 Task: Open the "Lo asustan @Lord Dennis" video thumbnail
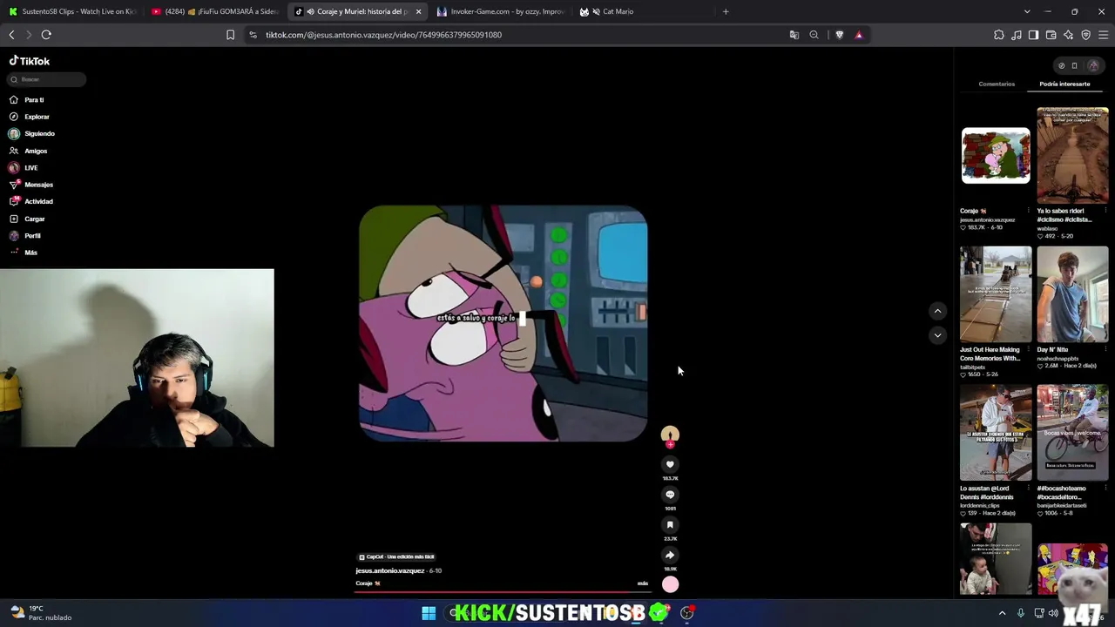[x=996, y=433]
